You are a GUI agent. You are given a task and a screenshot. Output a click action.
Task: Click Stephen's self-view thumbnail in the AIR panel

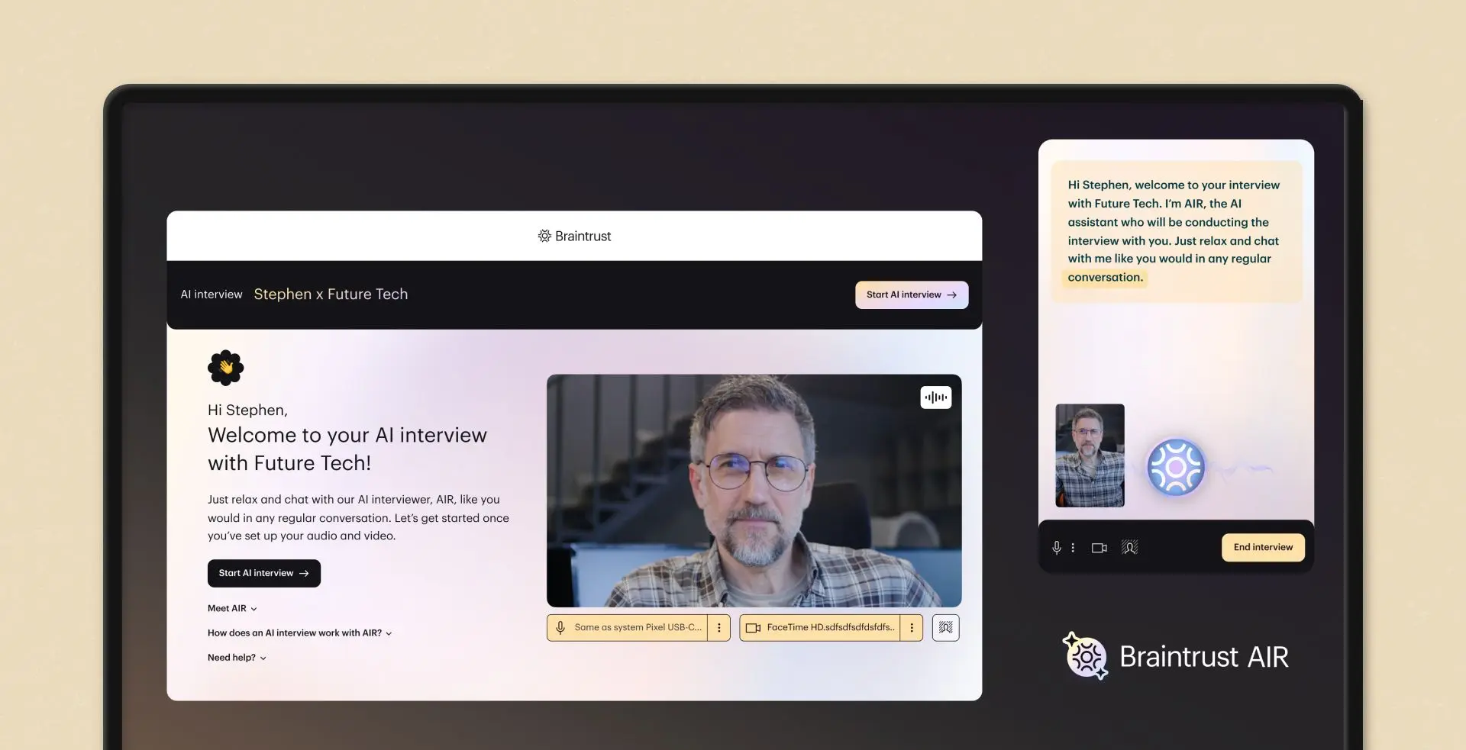(x=1090, y=455)
